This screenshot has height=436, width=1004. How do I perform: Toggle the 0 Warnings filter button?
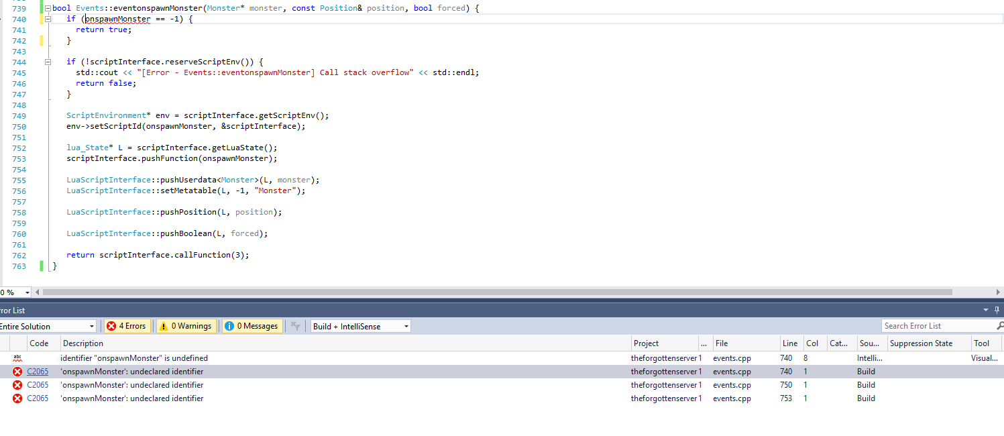tap(186, 326)
